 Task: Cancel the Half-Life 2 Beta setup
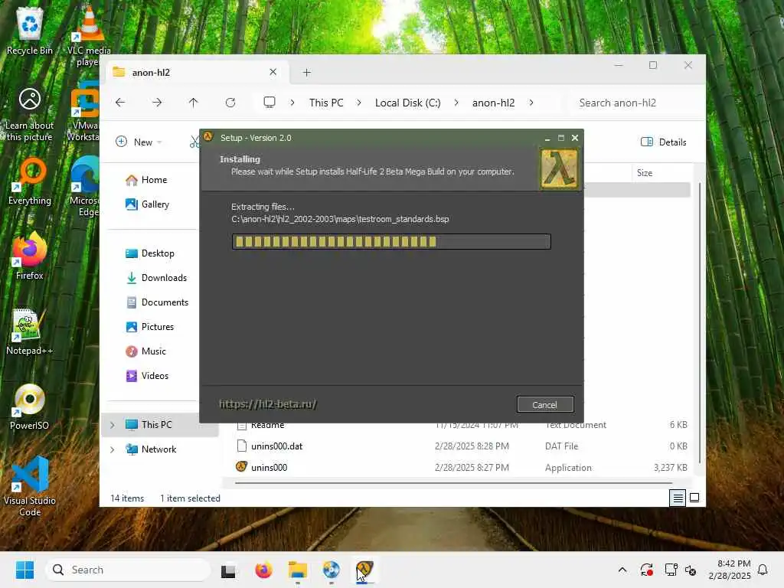544,404
